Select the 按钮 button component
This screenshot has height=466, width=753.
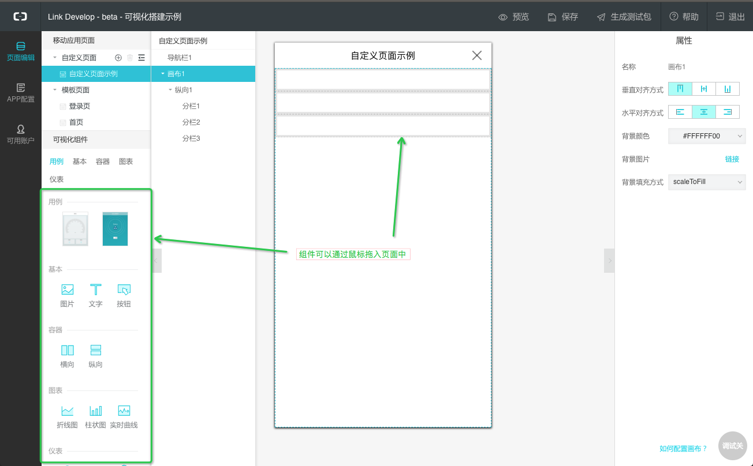124,296
